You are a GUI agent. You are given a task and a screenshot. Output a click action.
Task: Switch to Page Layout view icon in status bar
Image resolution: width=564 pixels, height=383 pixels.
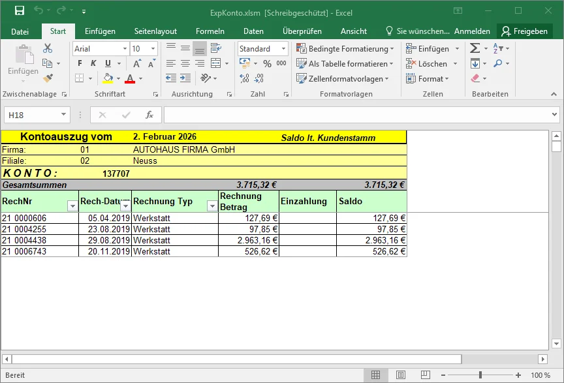point(400,375)
